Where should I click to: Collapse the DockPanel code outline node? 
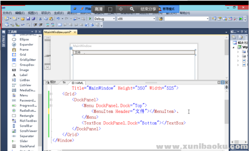click(x=52, y=100)
